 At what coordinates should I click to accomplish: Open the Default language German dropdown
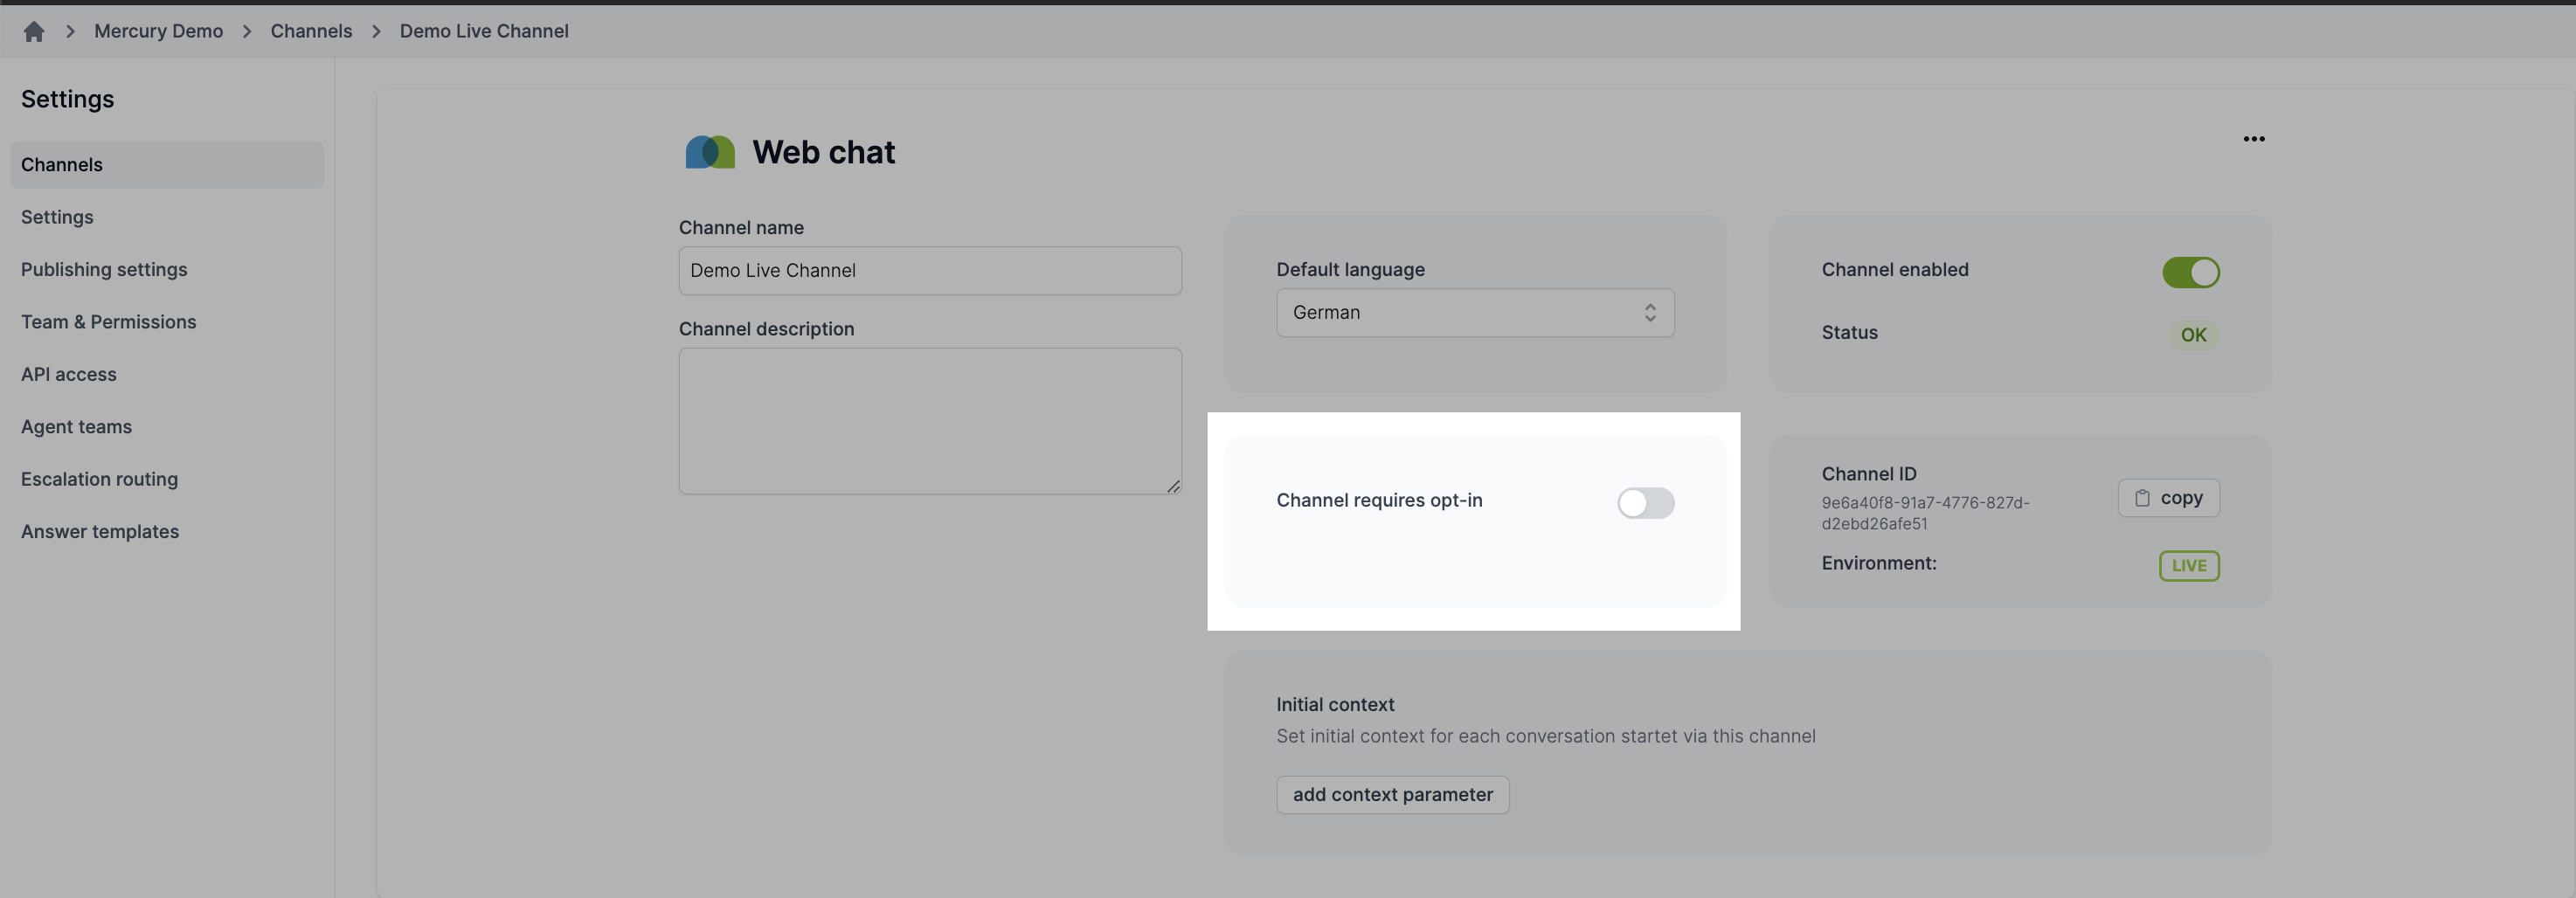[x=1475, y=313]
